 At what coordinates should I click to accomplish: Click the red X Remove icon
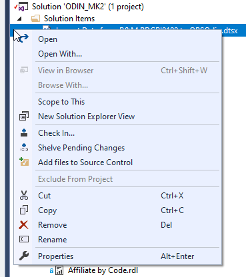coord(23,225)
